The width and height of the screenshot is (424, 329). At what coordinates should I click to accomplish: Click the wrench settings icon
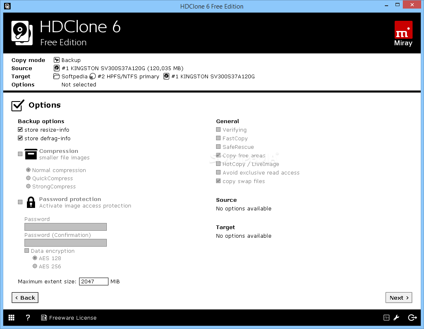coord(396,318)
